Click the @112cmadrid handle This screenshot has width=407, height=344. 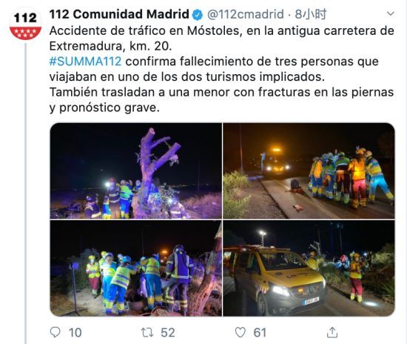(245, 14)
